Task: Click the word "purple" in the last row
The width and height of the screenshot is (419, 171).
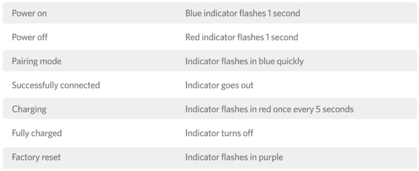Action: (x=271, y=158)
